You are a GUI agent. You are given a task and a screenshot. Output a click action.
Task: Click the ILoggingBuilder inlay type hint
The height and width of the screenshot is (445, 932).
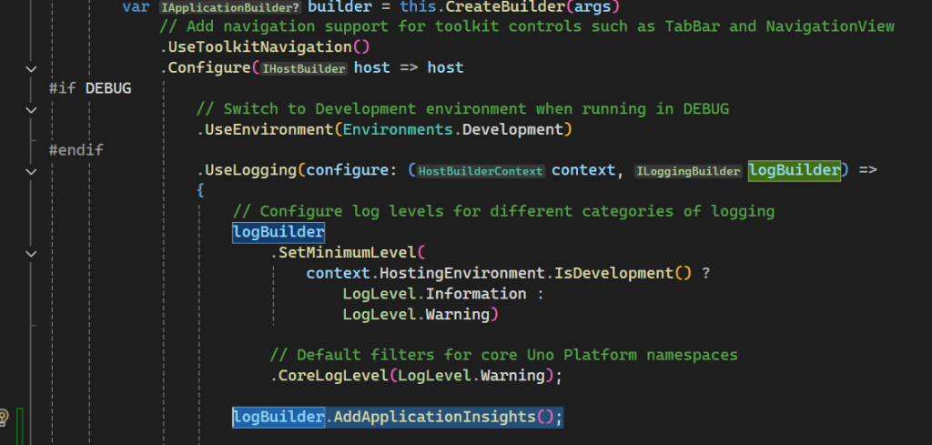688,172
